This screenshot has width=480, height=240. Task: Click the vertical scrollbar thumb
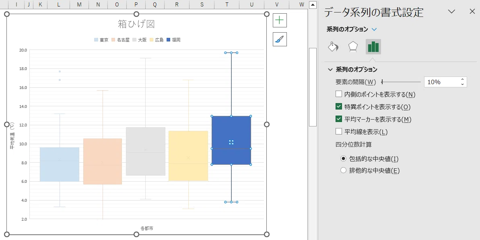point(313,87)
